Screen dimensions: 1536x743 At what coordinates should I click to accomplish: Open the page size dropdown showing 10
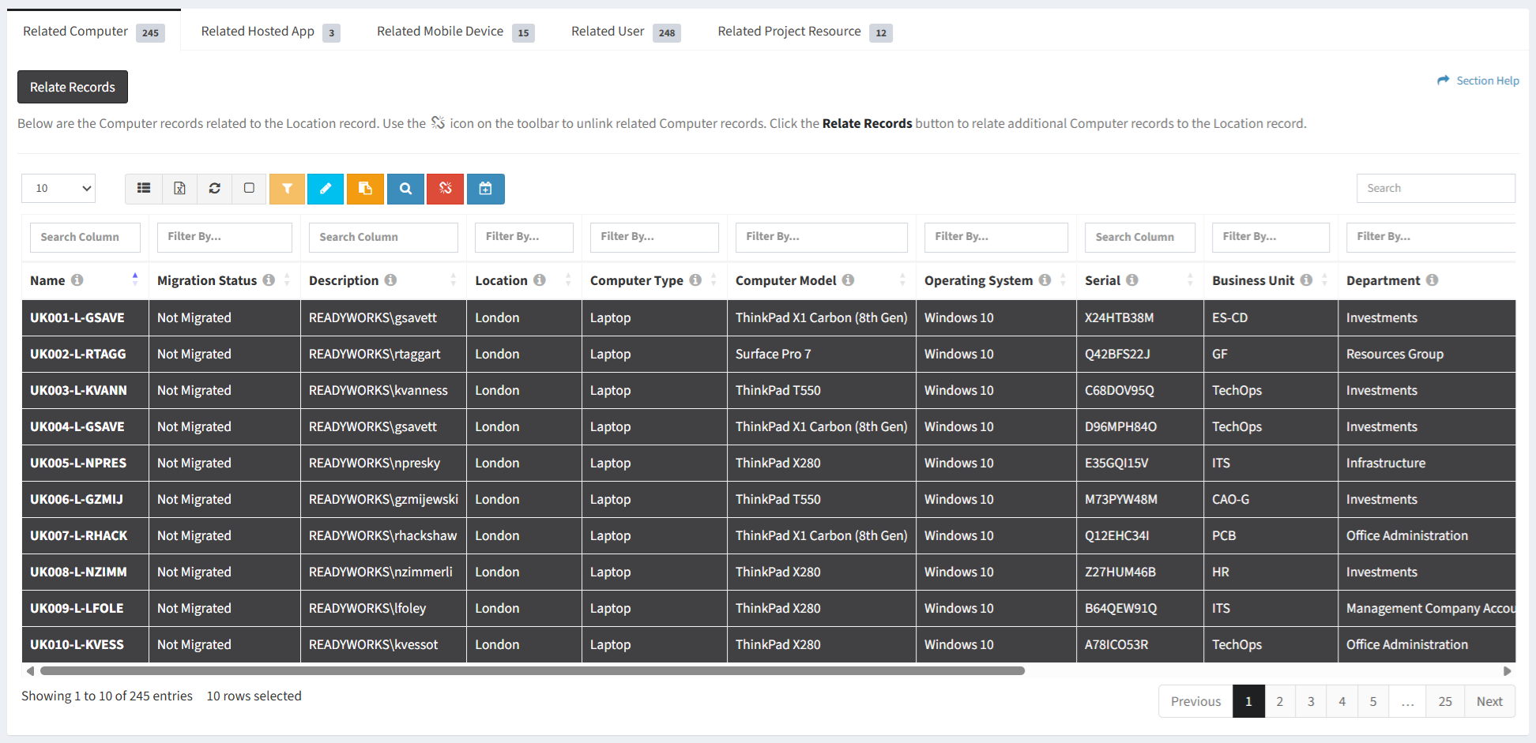(58, 189)
